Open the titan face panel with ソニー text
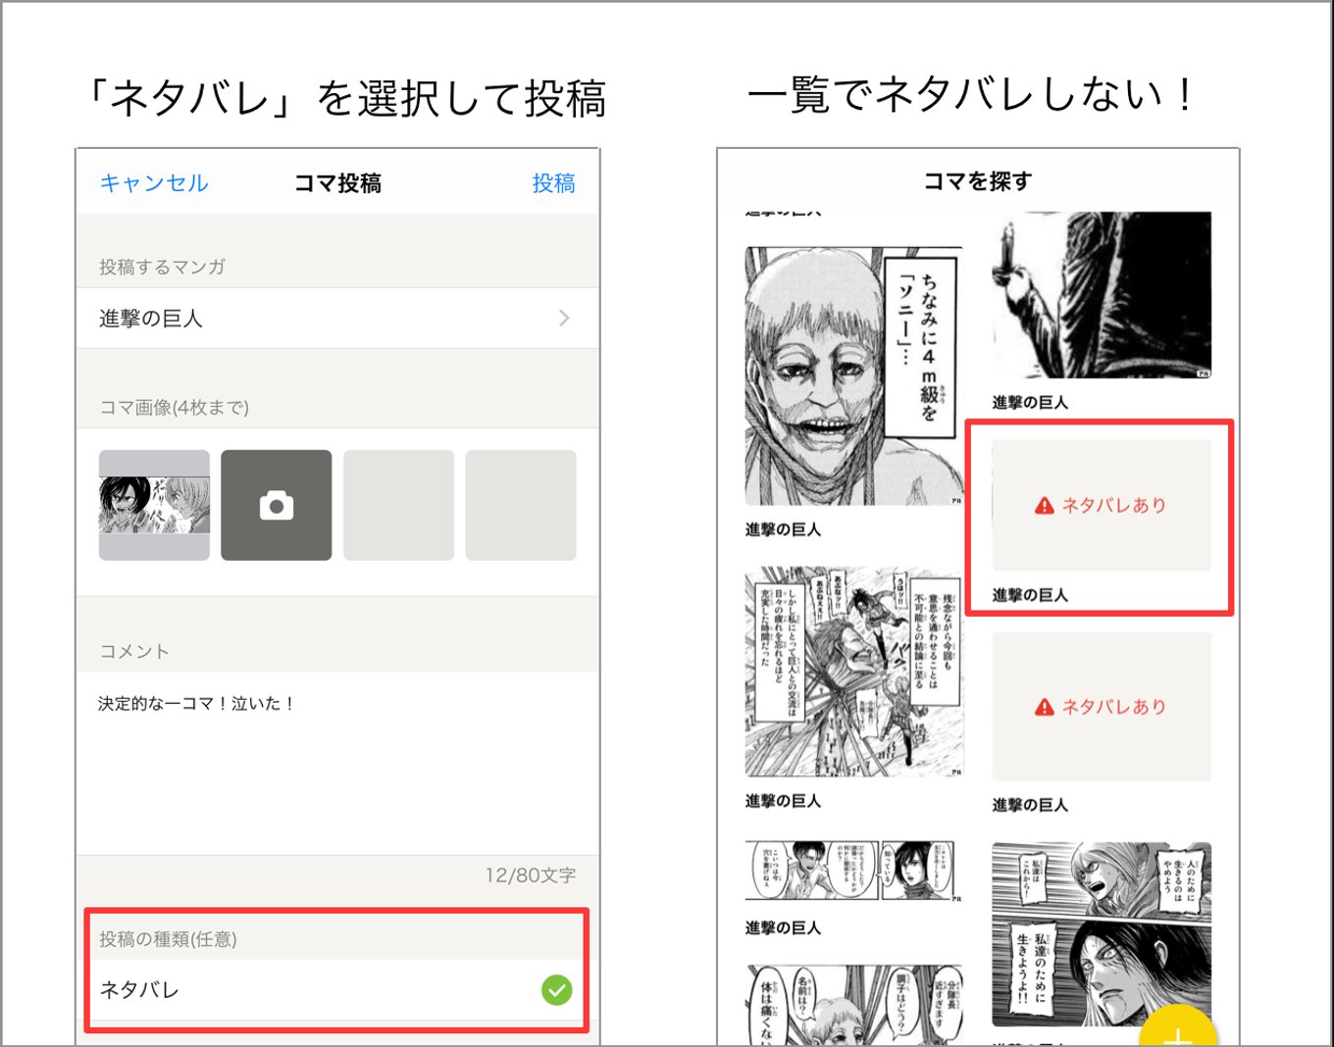This screenshot has width=1334, height=1047. 853,376
